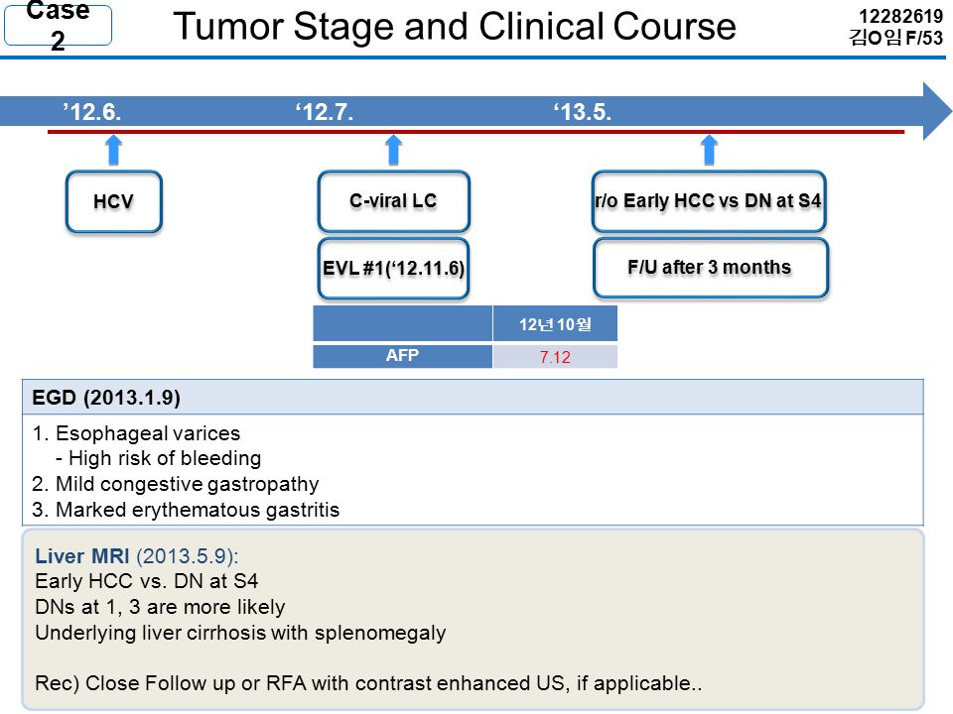Click the blue arrow above HCV box
Screen dimensions: 953x714
[x=113, y=150]
